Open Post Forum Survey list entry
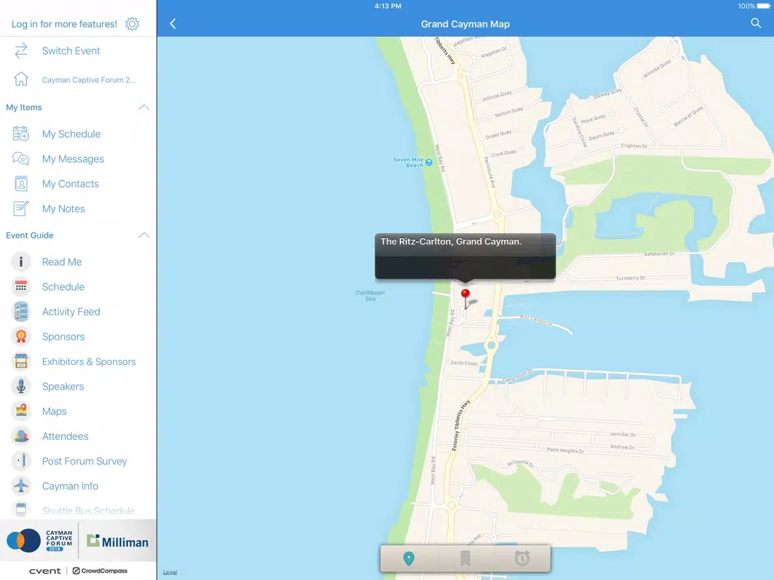Image resolution: width=774 pixels, height=580 pixels. pos(84,461)
